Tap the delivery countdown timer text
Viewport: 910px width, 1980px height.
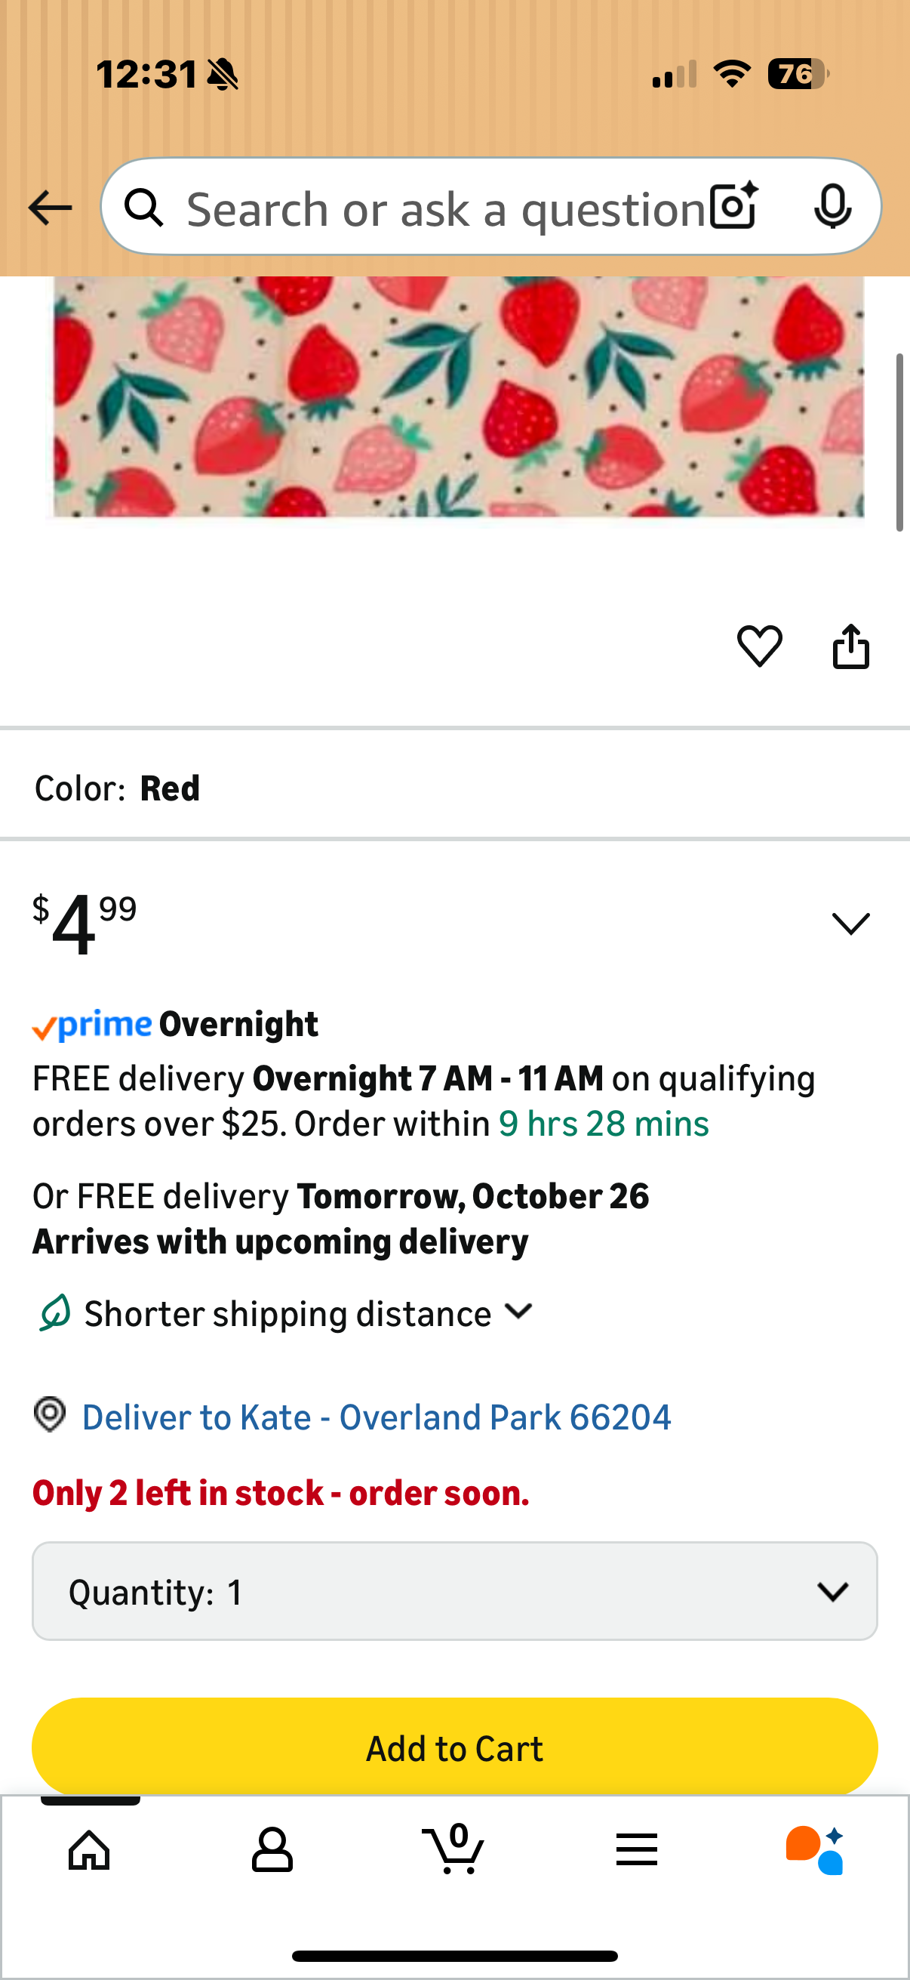[x=604, y=1123]
